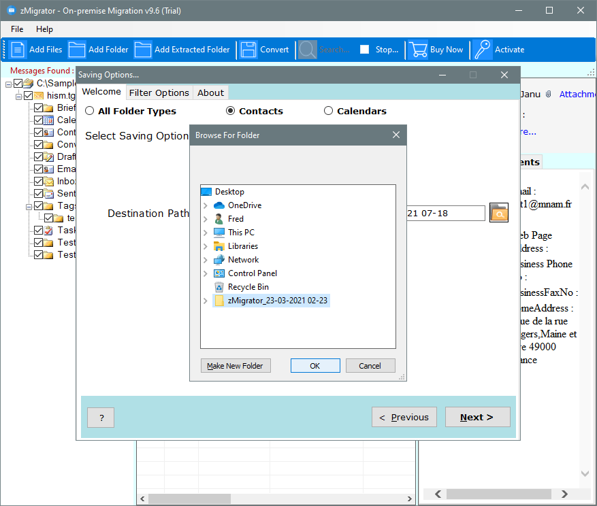Select the Control Panel icon
Screen dimensions: 597x506
[219, 273]
